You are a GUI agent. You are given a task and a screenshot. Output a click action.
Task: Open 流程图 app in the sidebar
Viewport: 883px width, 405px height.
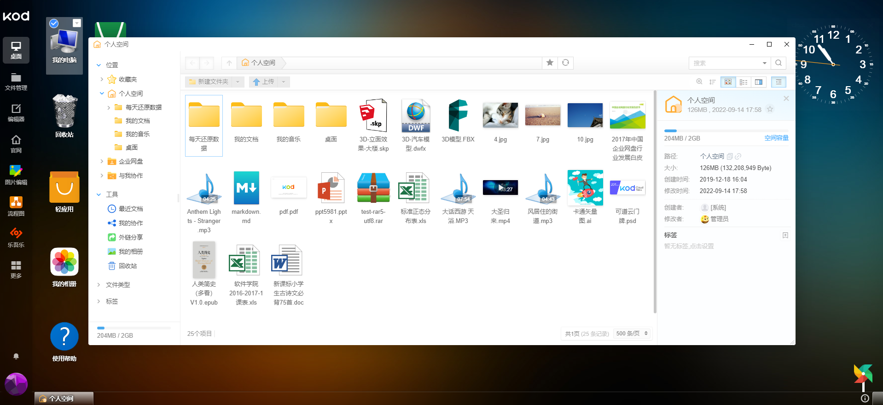(16, 206)
